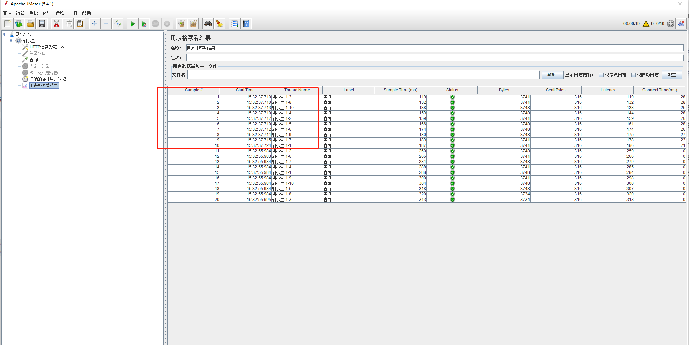Image resolution: width=689 pixels, height=345 pixels.
Task: Collapse the 胡小生 thread group toggle
Action: click(11, 41)
